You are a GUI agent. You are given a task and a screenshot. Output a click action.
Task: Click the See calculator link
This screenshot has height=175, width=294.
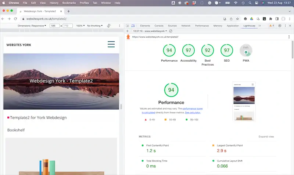point(193,113)
